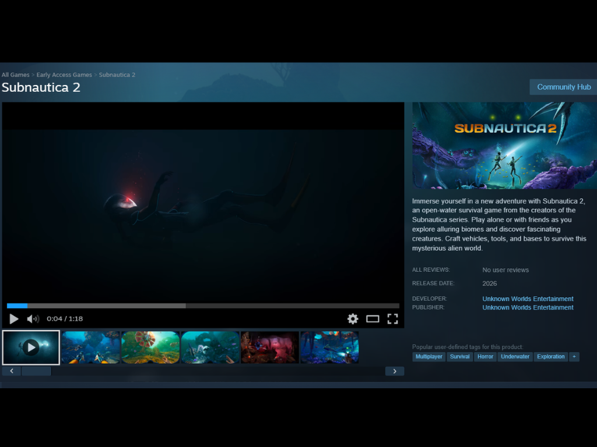Open the video quality settings gear

tap(353, 318)
